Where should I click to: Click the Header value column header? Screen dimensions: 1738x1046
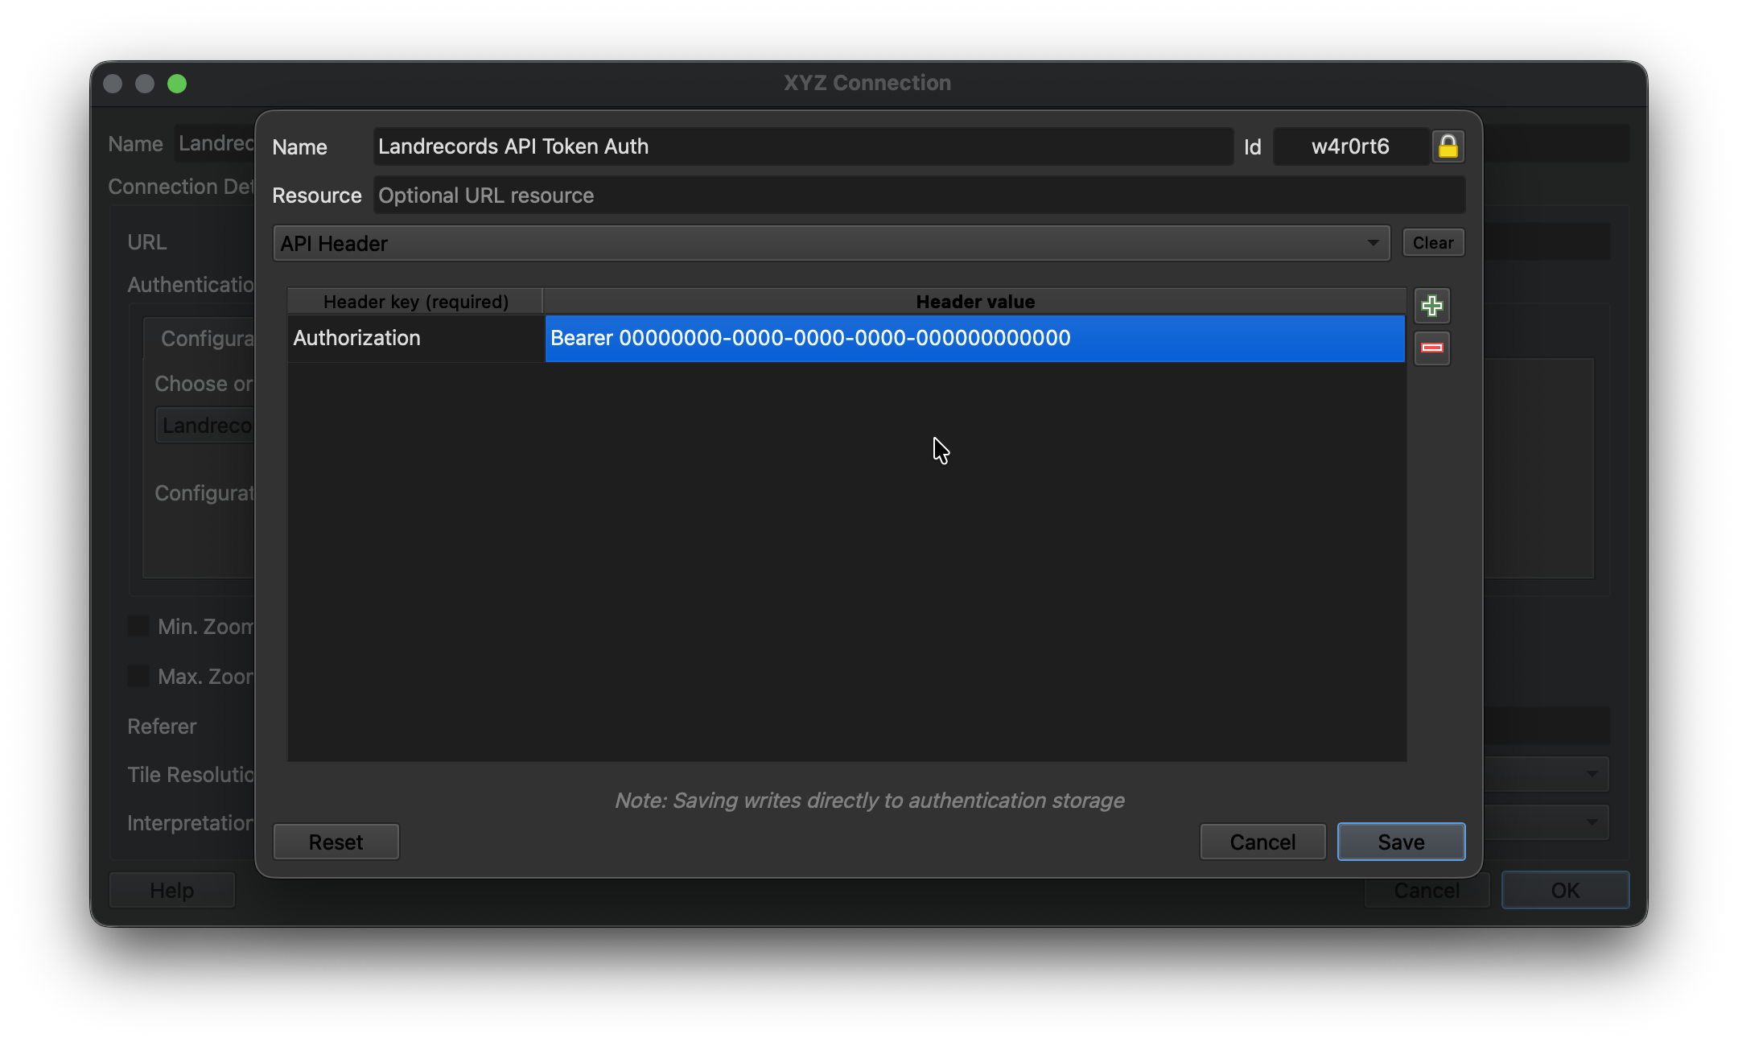click(974, 302)
